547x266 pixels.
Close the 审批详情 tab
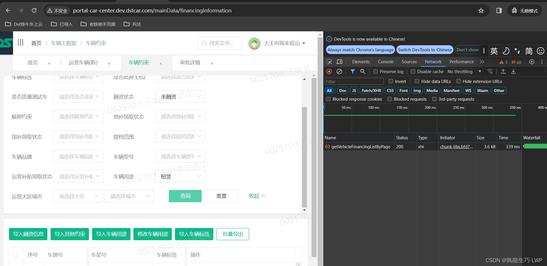tap(212, 64)
